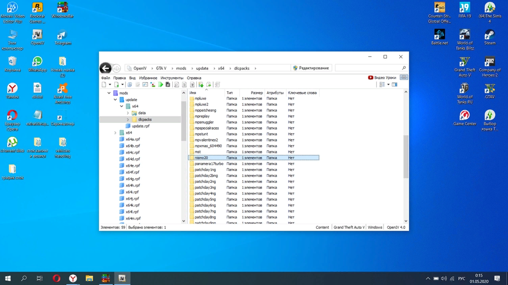
Task: Open the Вид menu
Action: (x=133, y=78)
